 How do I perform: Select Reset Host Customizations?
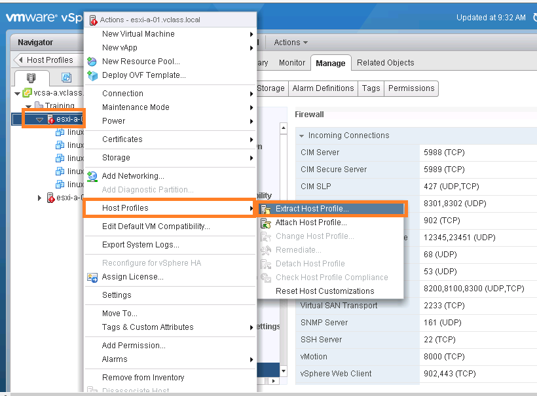[x=331, y=291]
